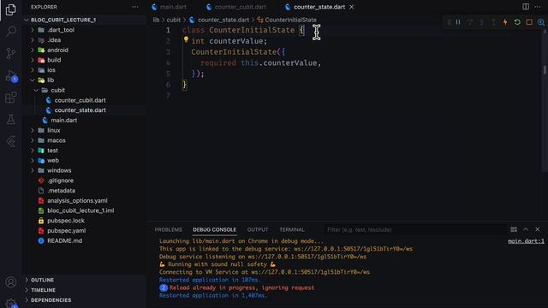Pause the debug session
This screenshot has height=308, width=548.
tap(458, 22)
